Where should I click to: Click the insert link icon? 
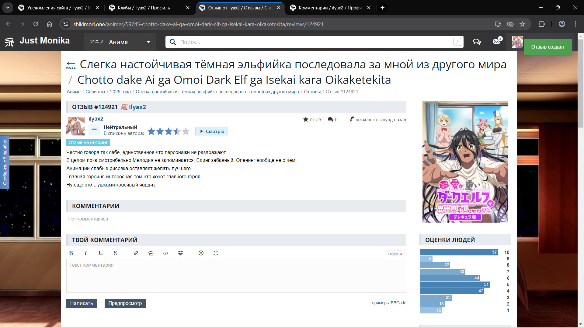[136, 253]
